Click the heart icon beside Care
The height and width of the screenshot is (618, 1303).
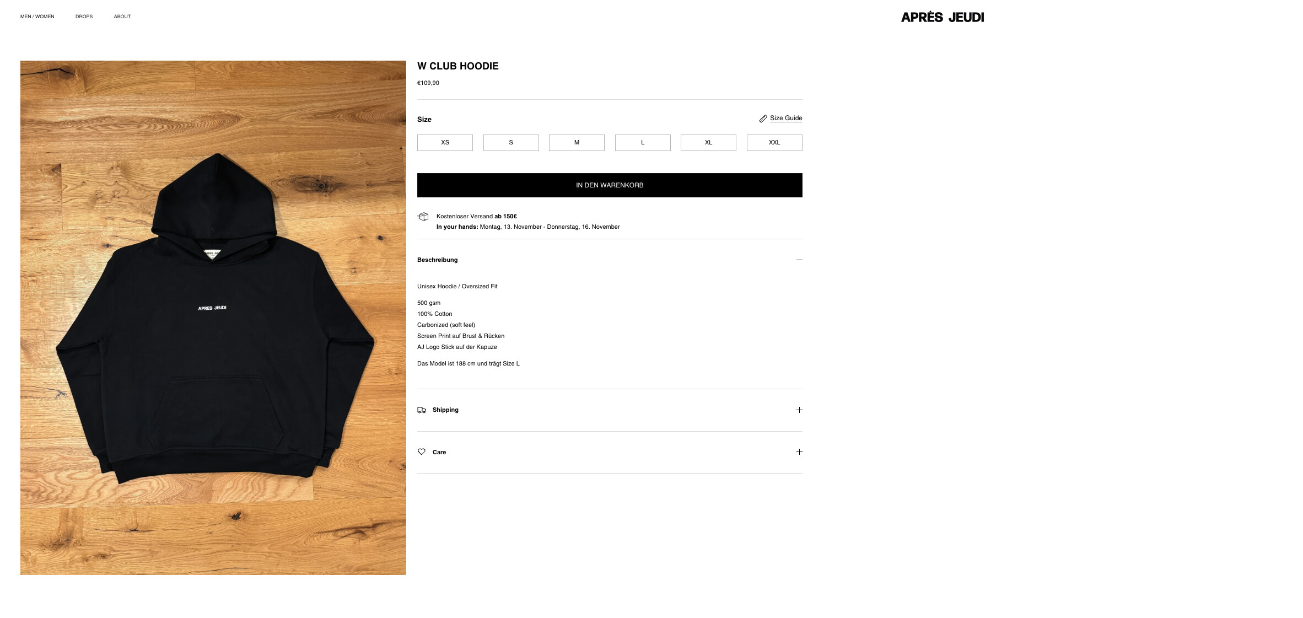[422, 452]
